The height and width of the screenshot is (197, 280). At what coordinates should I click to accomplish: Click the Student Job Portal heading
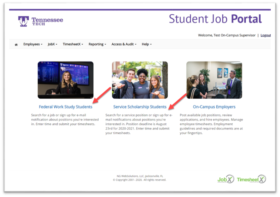point(215,19)
